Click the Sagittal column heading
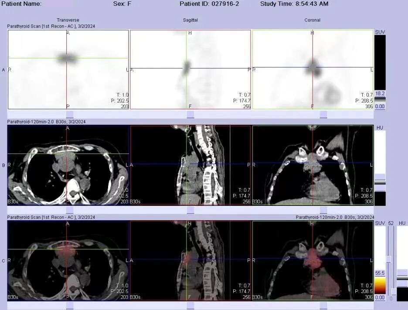Image resolution: width=408 pixels, height=310 pixels. 190,20
